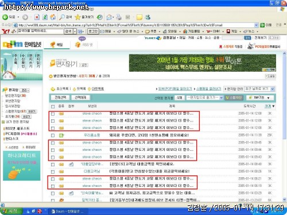Open the Yahoo 검색 button dropdown arrow
The image size is (287, 215).
point(75,31)
